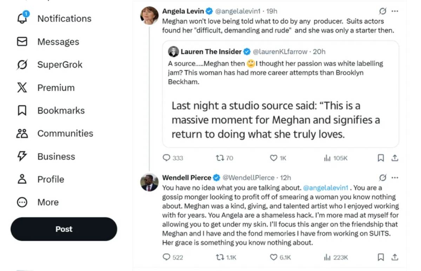Like Angela Levin's tweet
This screenshot has height=271, width=421.
pos(274,158)
